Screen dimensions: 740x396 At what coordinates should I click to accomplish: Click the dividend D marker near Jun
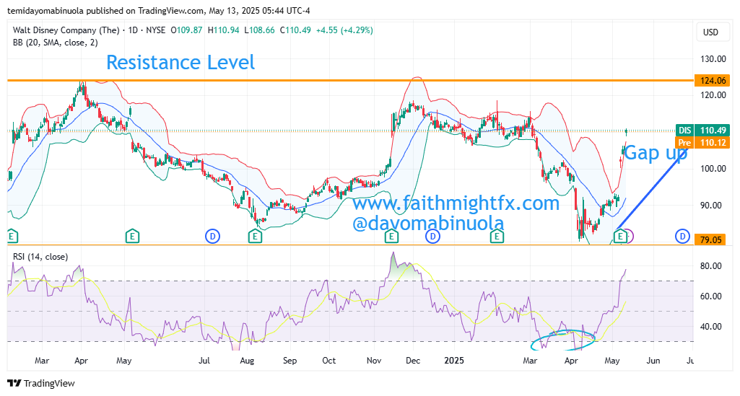682,236
